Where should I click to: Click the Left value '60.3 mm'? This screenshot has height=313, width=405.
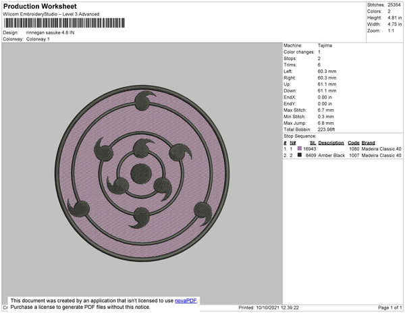click(x=327, y=72)
